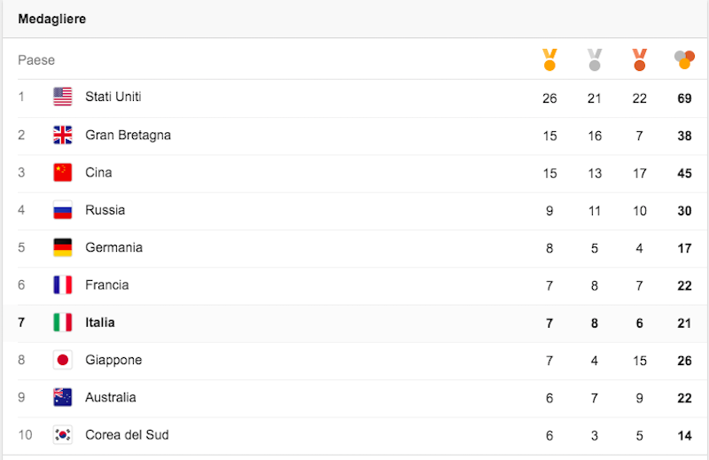The height and width of the screenshot is (460, 709).
Task: Click the silver medal column icon
Action: 595,60
